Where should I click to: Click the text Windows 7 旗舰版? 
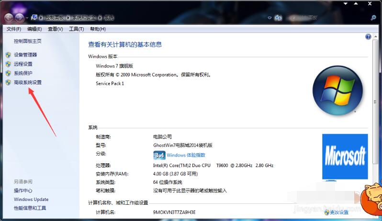click(x=114, y=66)
